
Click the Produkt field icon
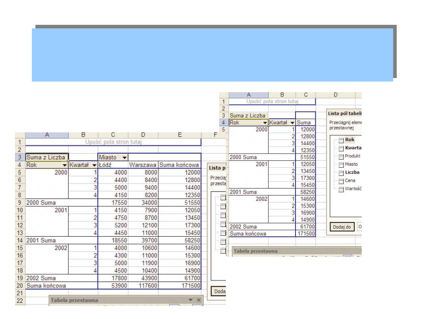[x=341, y=156]
